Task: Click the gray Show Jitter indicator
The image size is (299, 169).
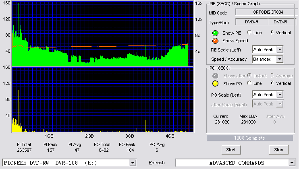Action: click(x=215, y=76)
